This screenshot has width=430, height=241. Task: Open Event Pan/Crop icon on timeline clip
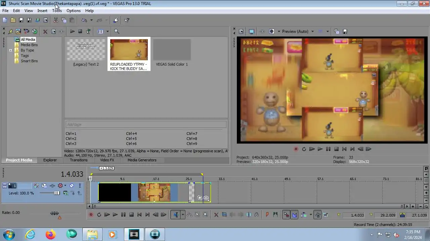pyautogui.click(x=200, y=198)
